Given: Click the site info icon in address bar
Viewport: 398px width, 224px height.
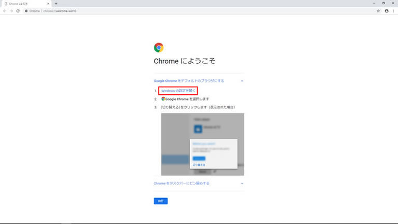Looking at the screenshot, I should (26, 11).
